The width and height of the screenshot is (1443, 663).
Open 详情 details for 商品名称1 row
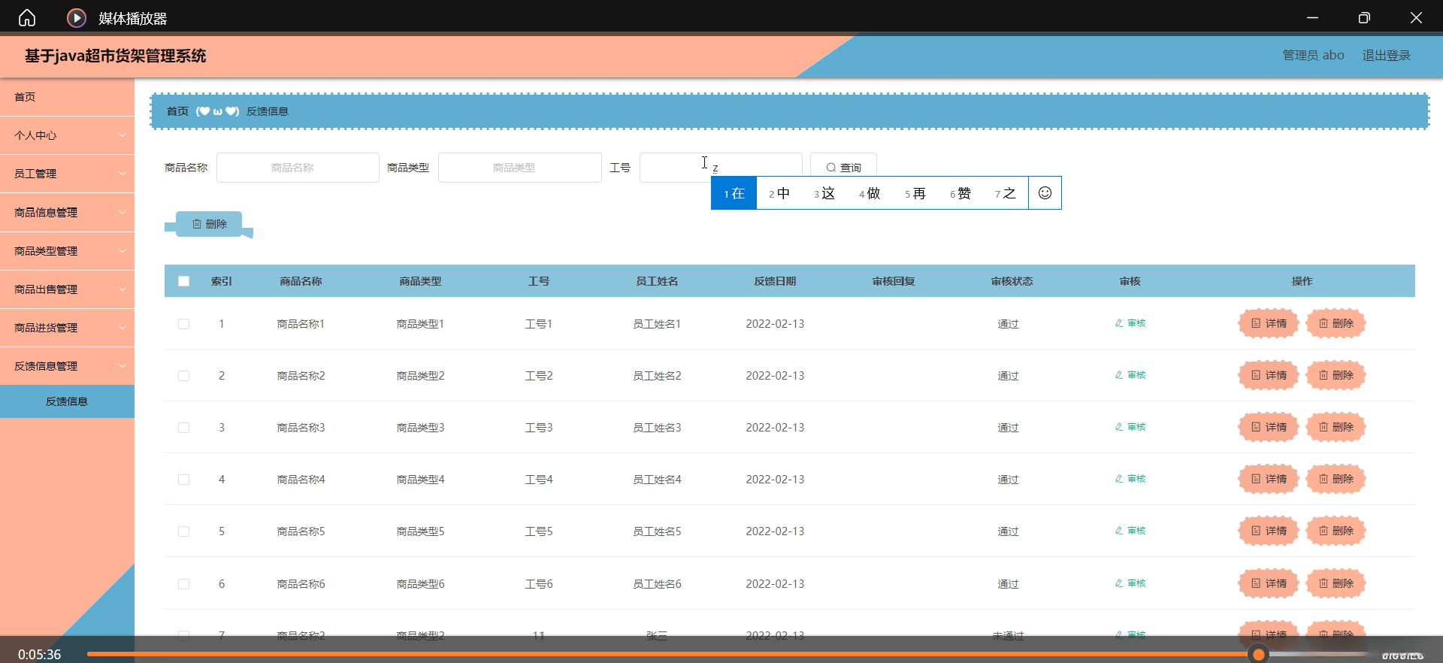[x=1269, y=323]
